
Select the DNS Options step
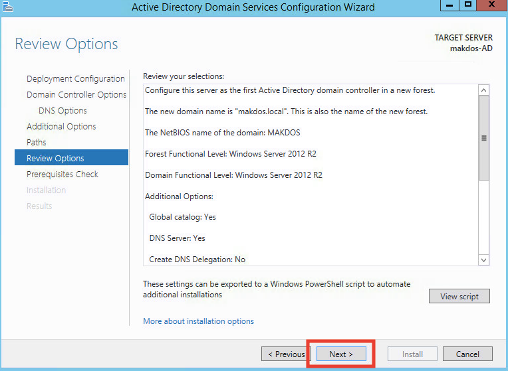coord(63,110)
